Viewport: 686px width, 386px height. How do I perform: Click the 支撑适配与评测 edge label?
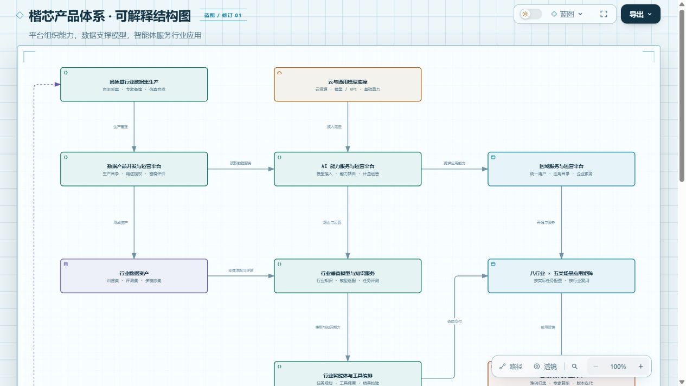(x=241, y=270)
